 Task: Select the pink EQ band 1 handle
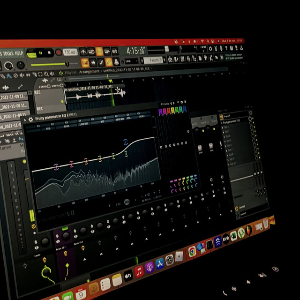tap(56, 167)
